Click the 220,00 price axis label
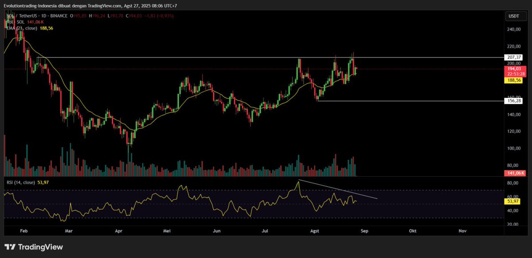532x258 pixels. 513,46
